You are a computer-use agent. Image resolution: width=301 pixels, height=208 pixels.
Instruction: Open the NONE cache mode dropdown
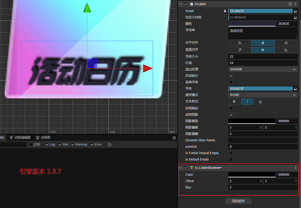[263, 95]
